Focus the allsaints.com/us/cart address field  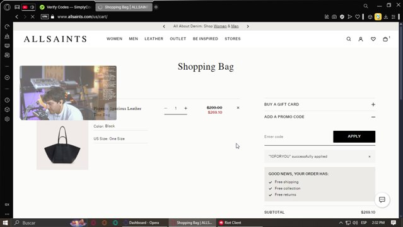pos(82,16)
